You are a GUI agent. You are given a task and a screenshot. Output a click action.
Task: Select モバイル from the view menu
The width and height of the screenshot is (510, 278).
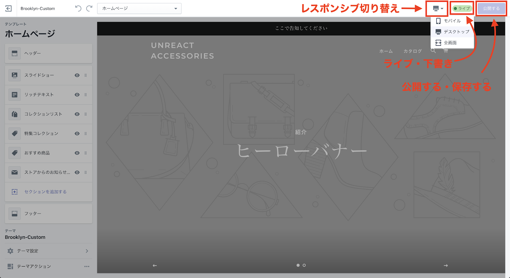click(x=452, y=21)
